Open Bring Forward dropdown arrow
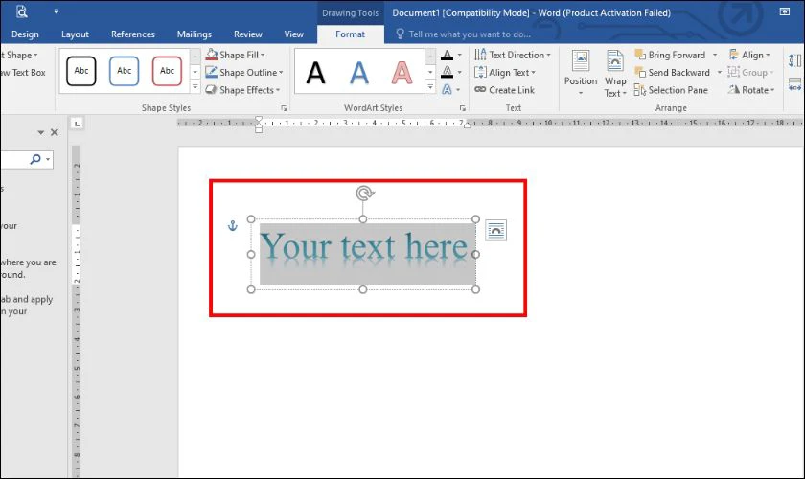Screen dimensions: 805x479 [715, 55]
